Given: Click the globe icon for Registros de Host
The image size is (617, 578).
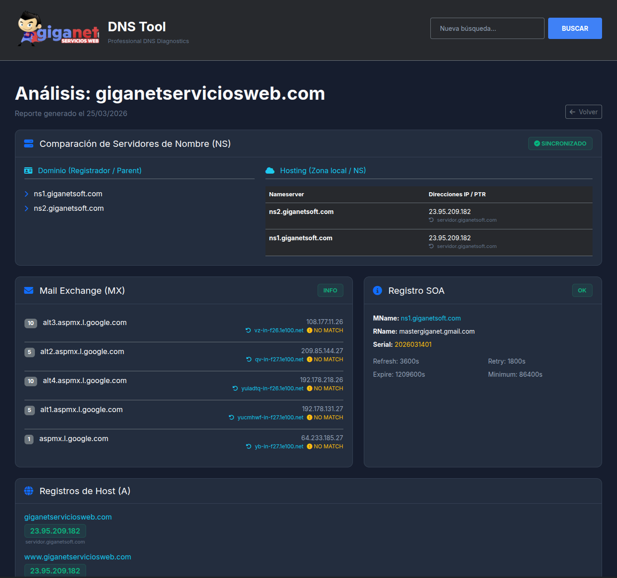Looking at the screenshot, I should click(29, 491).
